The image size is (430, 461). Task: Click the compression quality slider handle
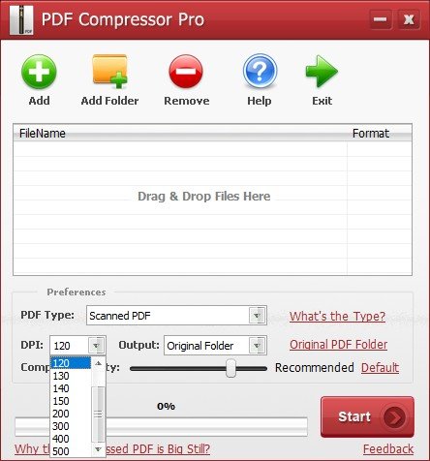tap(230, 368)
